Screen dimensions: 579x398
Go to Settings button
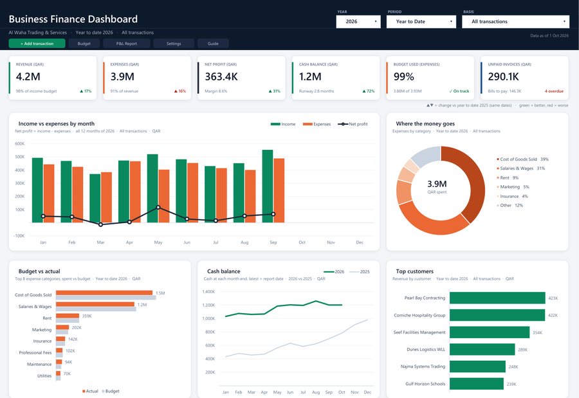coord(174,44)
